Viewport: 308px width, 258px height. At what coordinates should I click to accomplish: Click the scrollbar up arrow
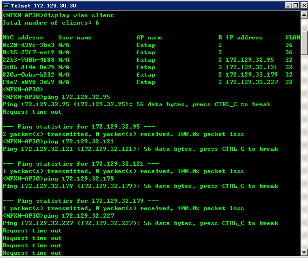coord(304,15)
